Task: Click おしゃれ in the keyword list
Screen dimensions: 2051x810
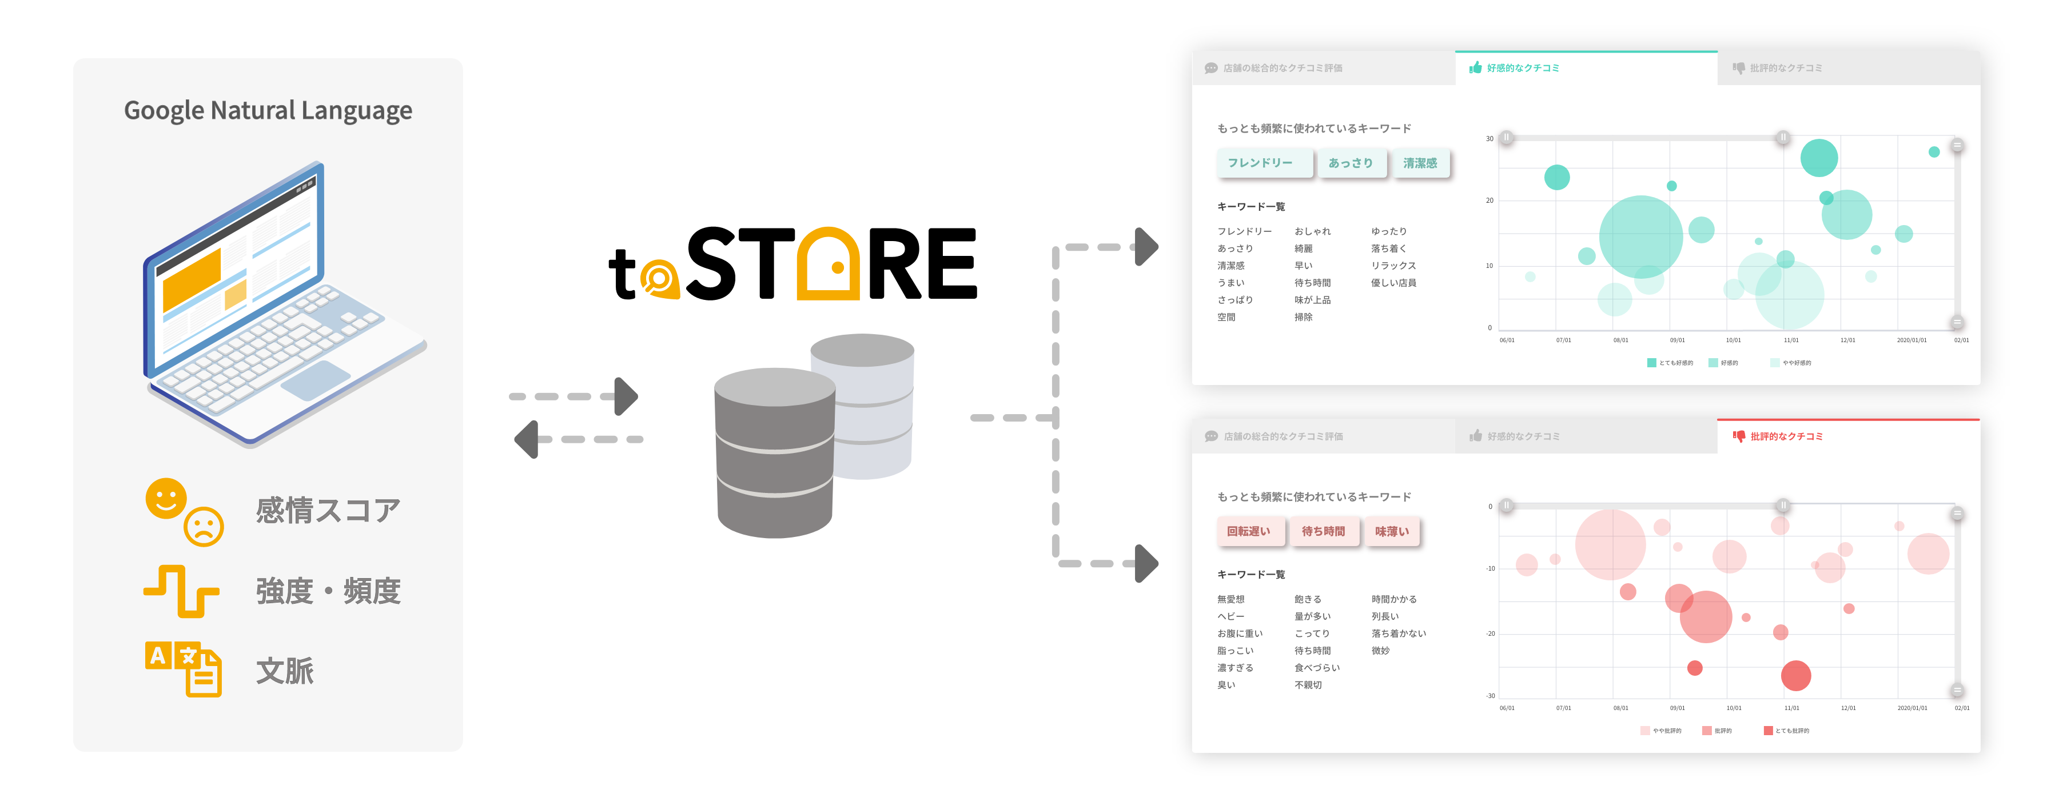Action: [x=1312, y=231]
